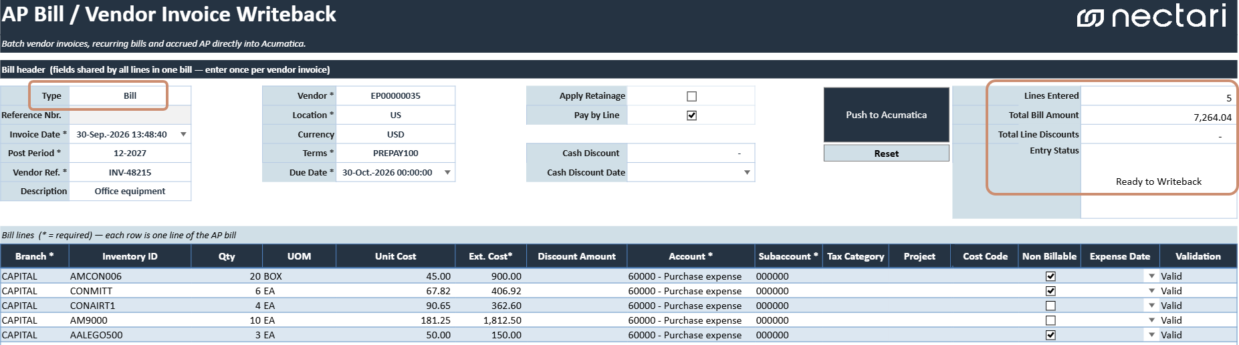Select inventory cell AM9000
Screen dimensions: 1239x345
point(130,320)
